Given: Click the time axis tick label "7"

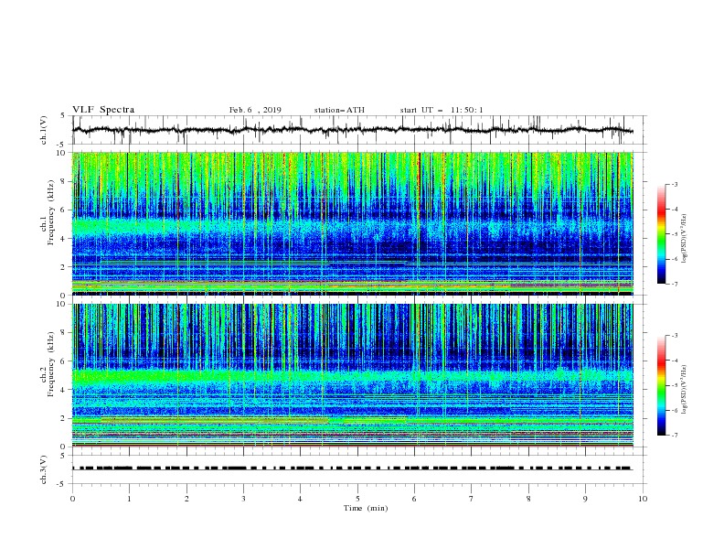Looking at the screenshot, I should click(x=472, y=499).
